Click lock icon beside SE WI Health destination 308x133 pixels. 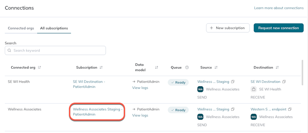coord(254,89)
